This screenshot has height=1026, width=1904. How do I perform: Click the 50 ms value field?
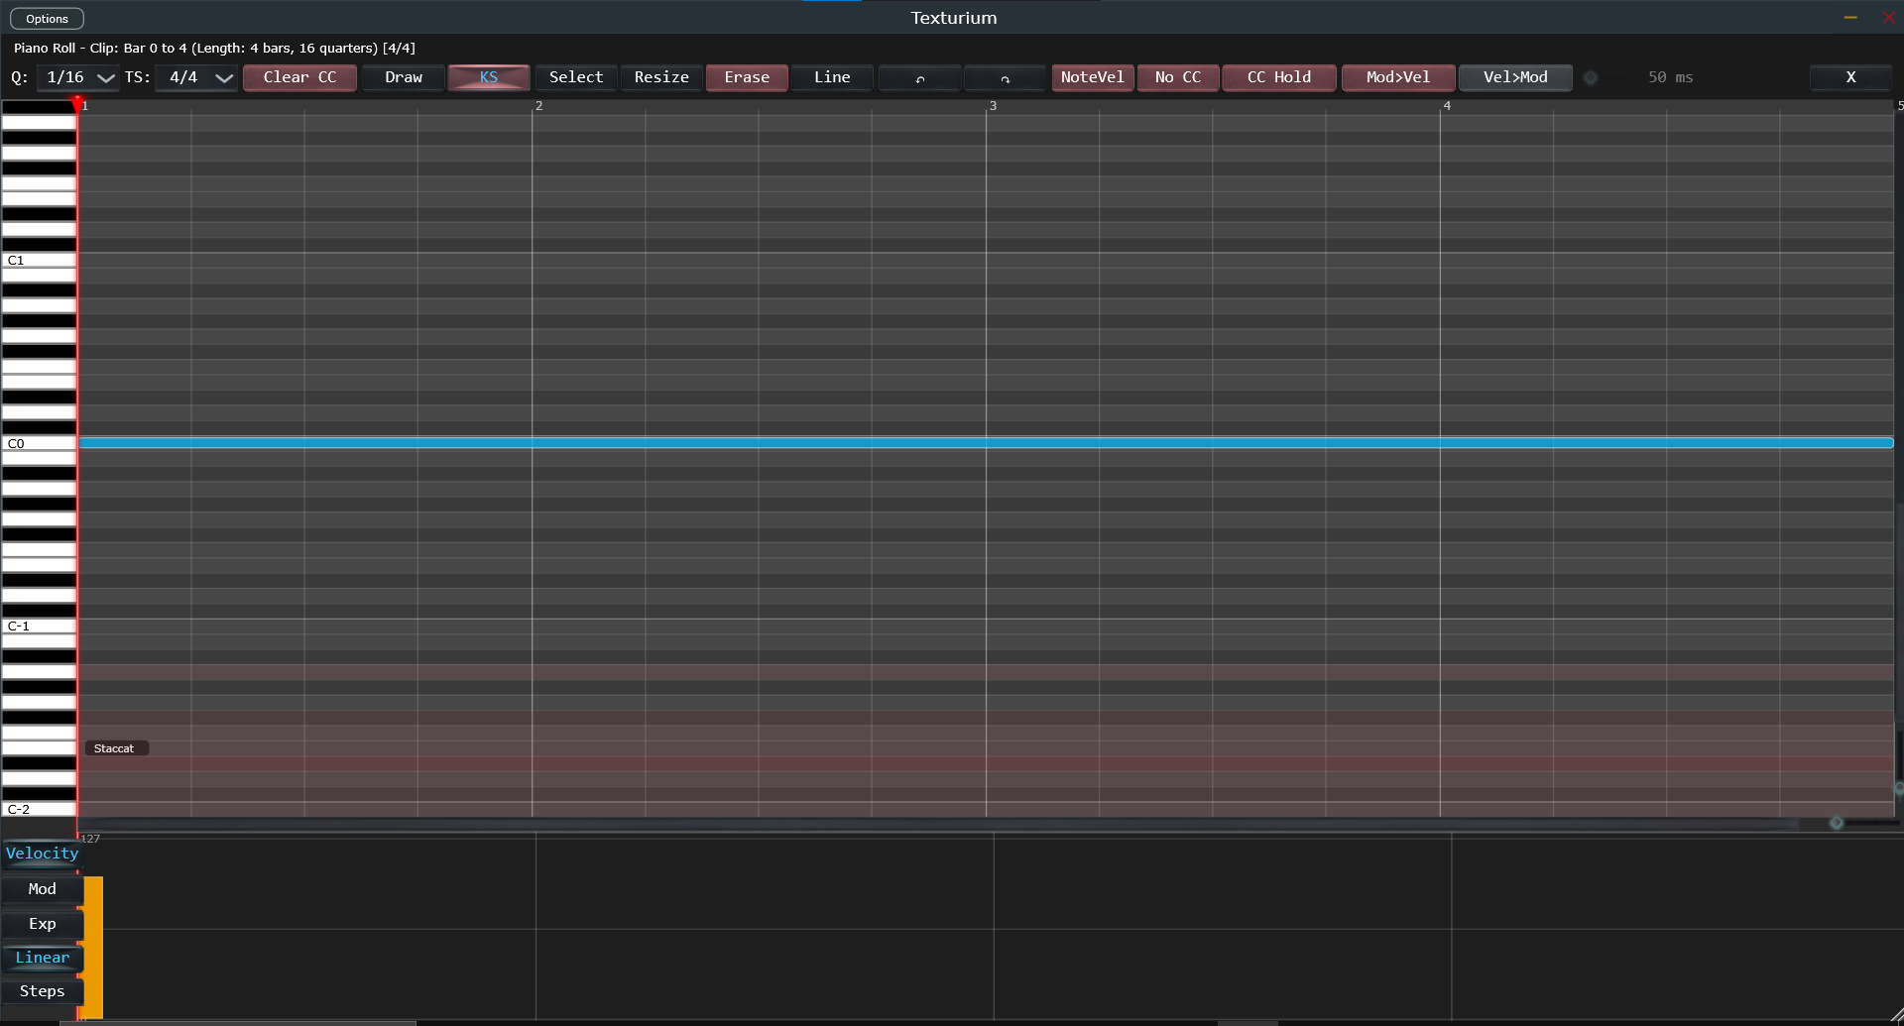coord(1671,77)
